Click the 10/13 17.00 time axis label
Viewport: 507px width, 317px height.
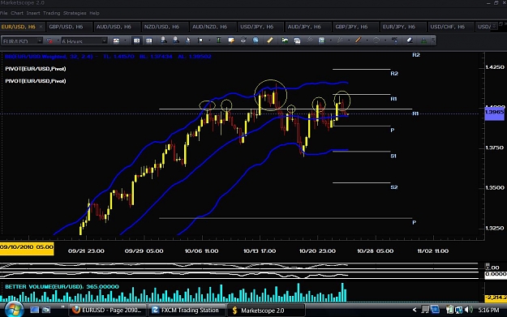pyautogui.click(x=260, y=251)
